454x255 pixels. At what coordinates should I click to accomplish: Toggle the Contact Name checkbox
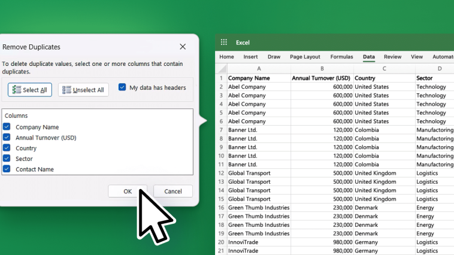[x=7, y=169]
